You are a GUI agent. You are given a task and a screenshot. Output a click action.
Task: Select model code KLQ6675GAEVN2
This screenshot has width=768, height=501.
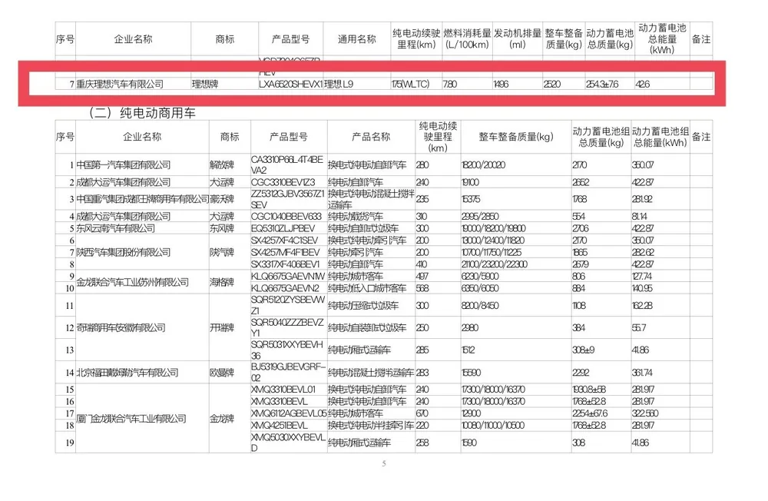(x=285, y=289)
